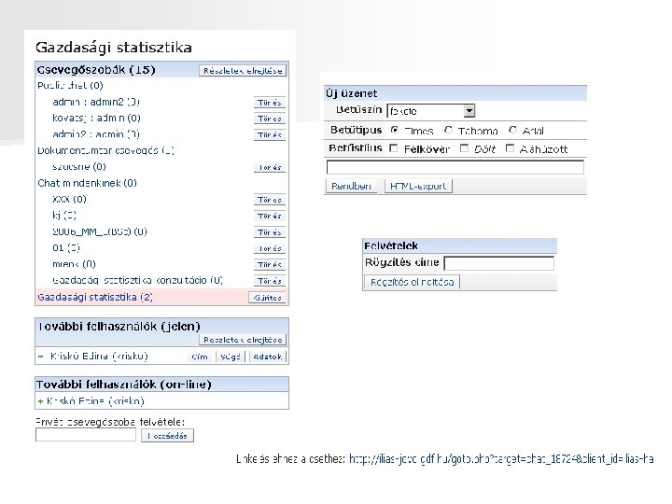Viewport: 672px width, 504px height.
Task: Select Times font radio button
Action: click(x=394, y=130)
